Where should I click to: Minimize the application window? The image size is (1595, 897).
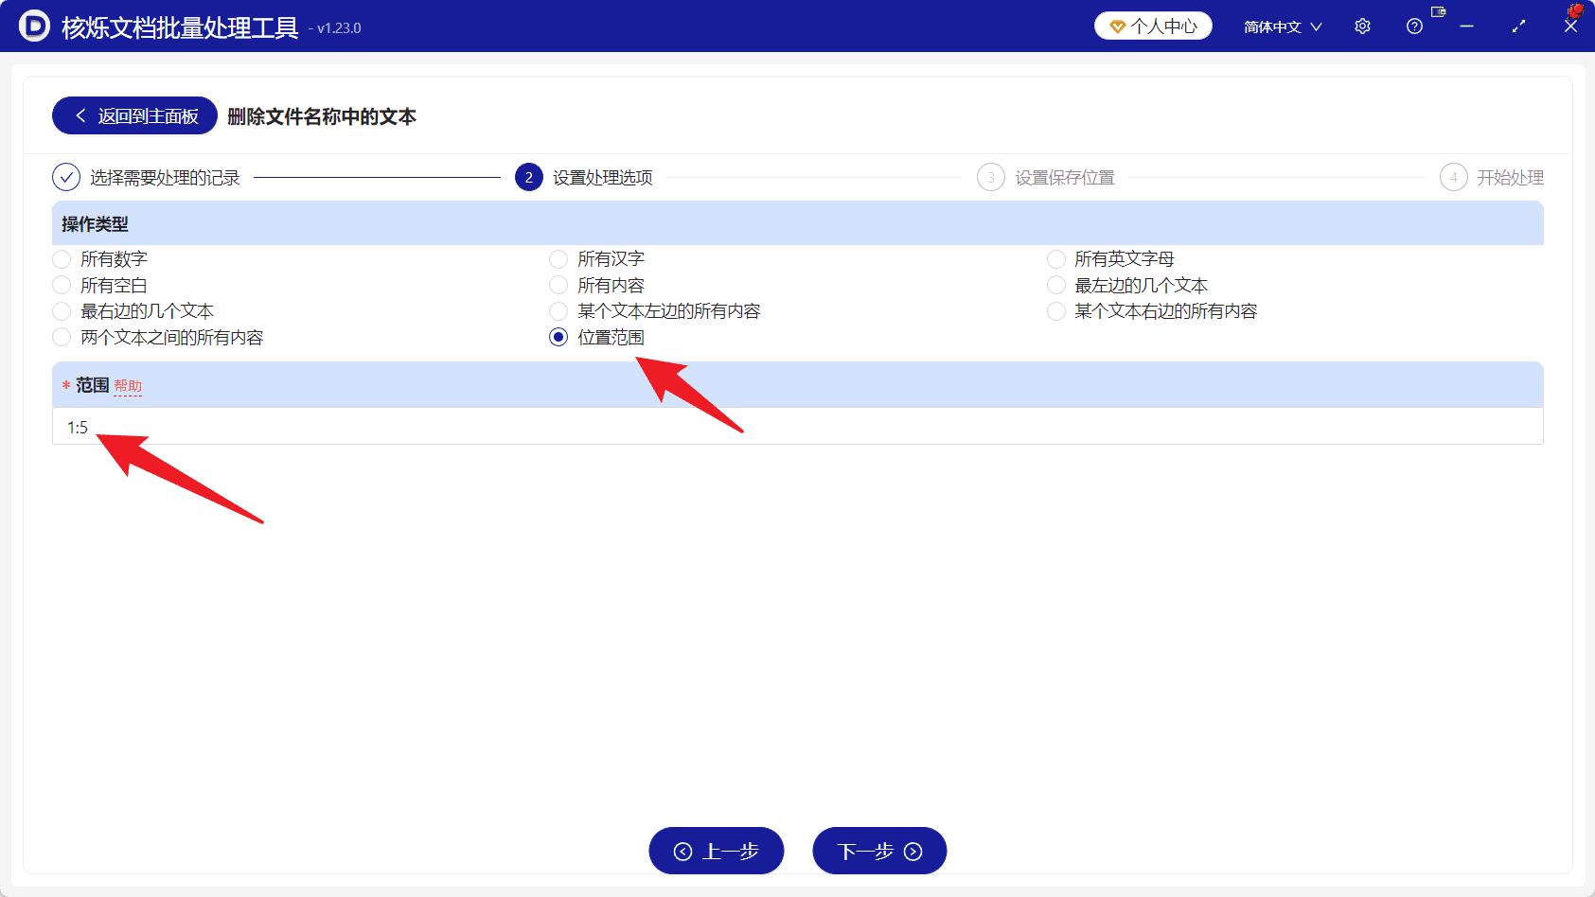coord(1466,26)
